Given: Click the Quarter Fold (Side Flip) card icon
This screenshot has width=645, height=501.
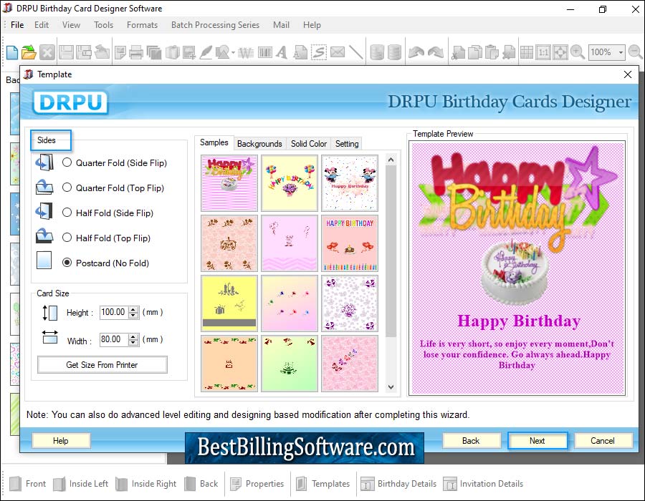Looking at the screenshot, I should [44, 163].
